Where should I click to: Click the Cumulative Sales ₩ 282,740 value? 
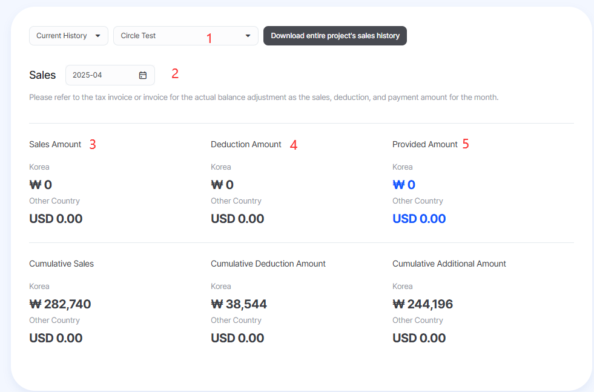click(60, 304)
